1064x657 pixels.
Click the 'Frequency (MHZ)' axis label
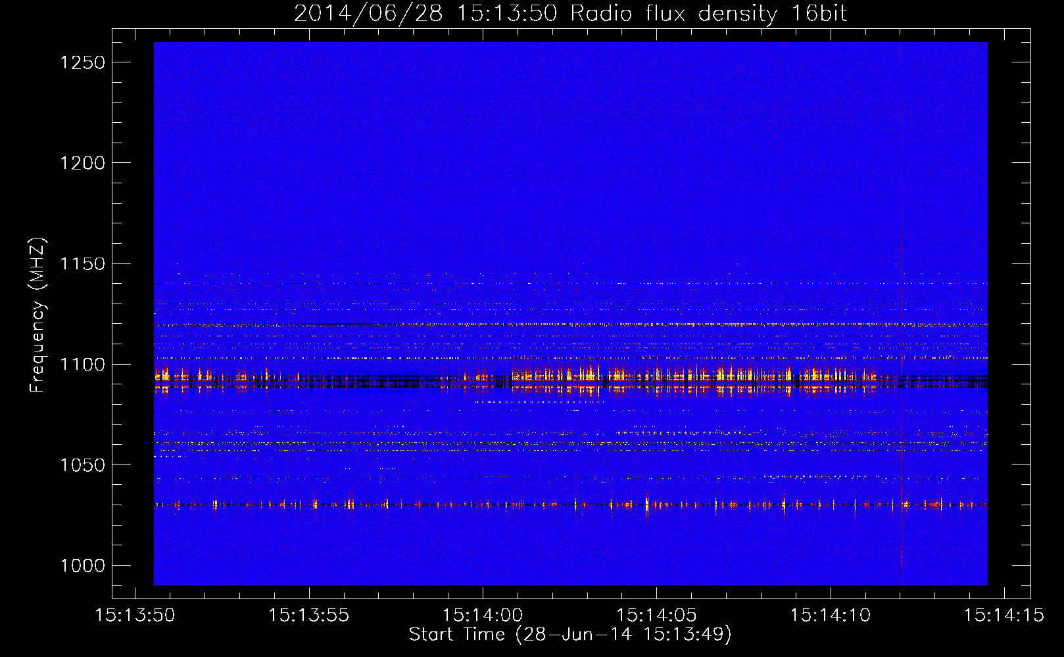(x=37, y=315)
